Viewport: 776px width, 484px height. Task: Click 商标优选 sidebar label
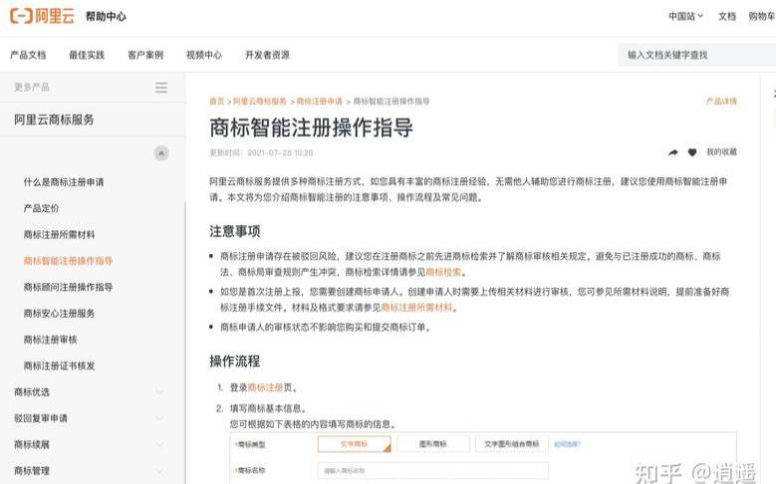click(32, 392)
